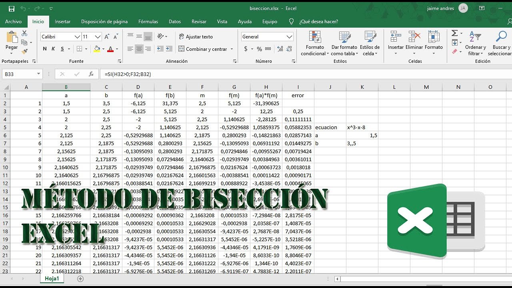Click the Clear eraser icon in Edición
The width and height of the screenshot is (512, 288).
(455, 51)
